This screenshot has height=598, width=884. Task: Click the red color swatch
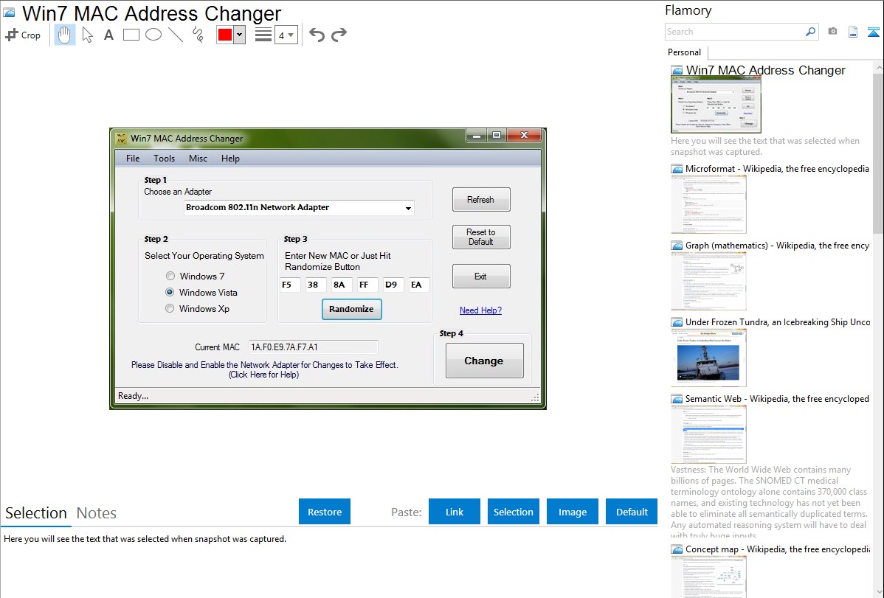[x=225, y=35]
